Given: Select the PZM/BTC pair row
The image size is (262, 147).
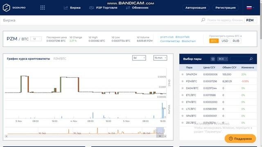Looking at the screenshot, I should click(218, 81).
